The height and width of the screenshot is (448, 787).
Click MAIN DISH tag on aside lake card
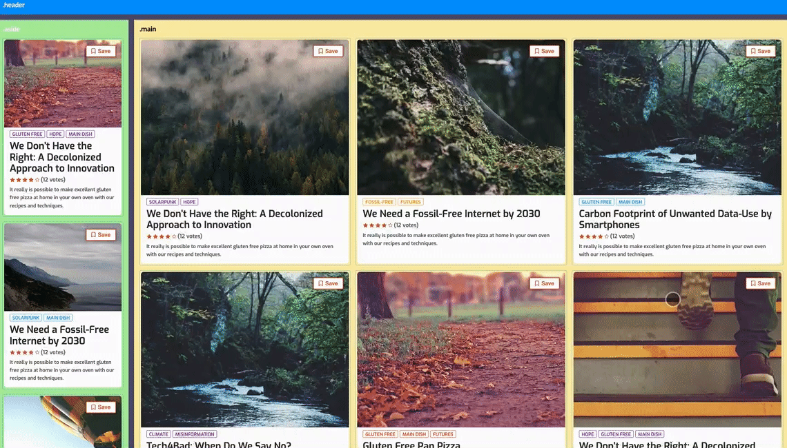tap(58, 318)
